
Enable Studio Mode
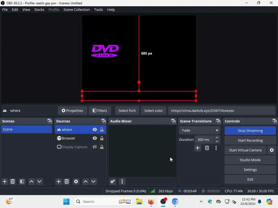tap(250, 160)
